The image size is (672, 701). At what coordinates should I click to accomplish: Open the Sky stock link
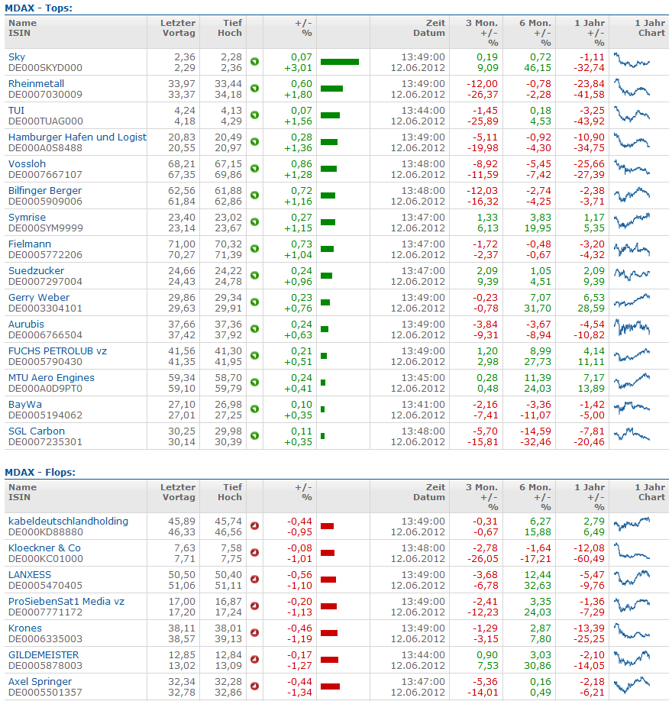tap(17, 57)
